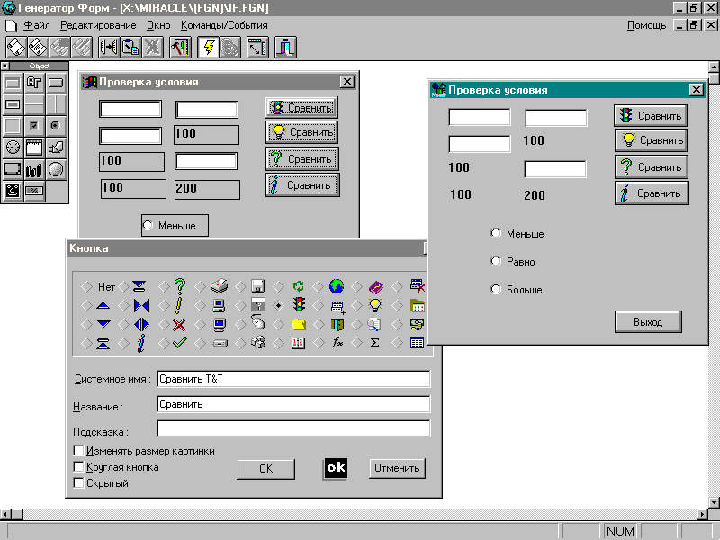
Task: Check the 'Скрытый' option
Action: pos(79,483)
